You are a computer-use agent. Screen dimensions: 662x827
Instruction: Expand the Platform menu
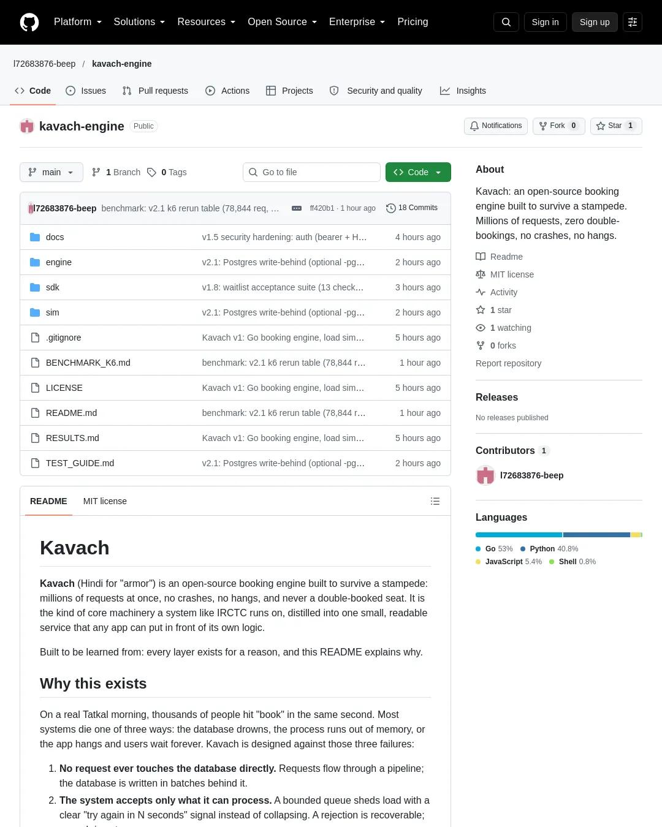pos(78,22)
